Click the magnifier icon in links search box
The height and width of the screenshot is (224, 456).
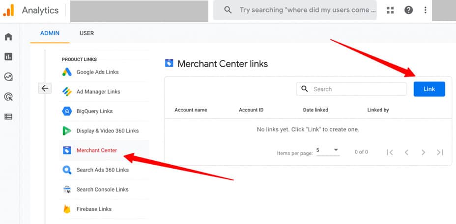coord(305,89)
